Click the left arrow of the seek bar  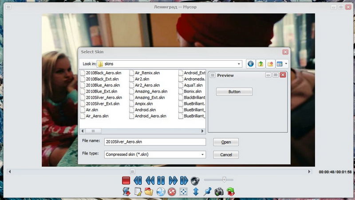coord(9,172)
